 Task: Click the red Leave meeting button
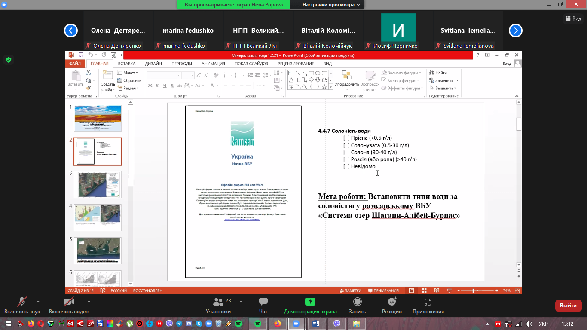pyautogui.click(x=568, y=306)
